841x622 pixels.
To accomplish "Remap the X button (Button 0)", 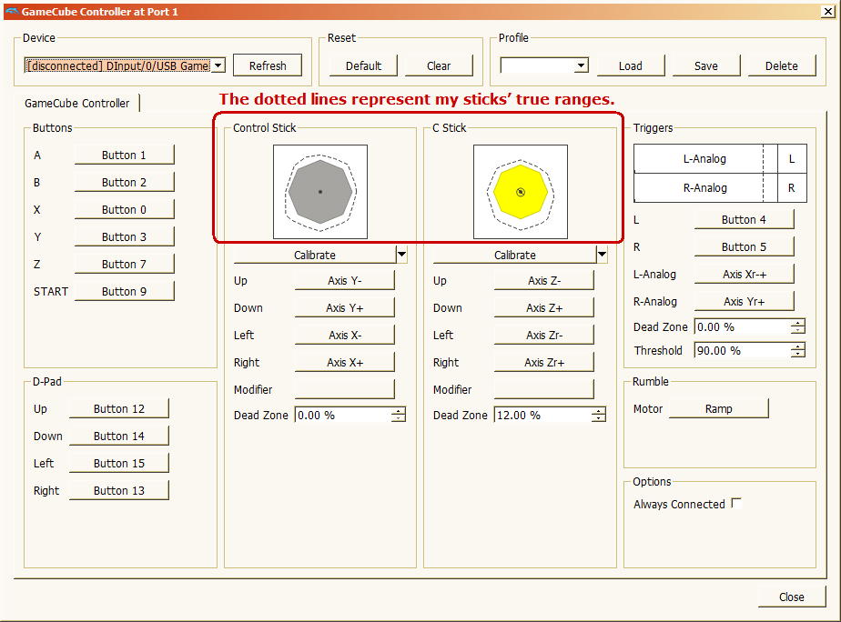I will tap(124, 209).
